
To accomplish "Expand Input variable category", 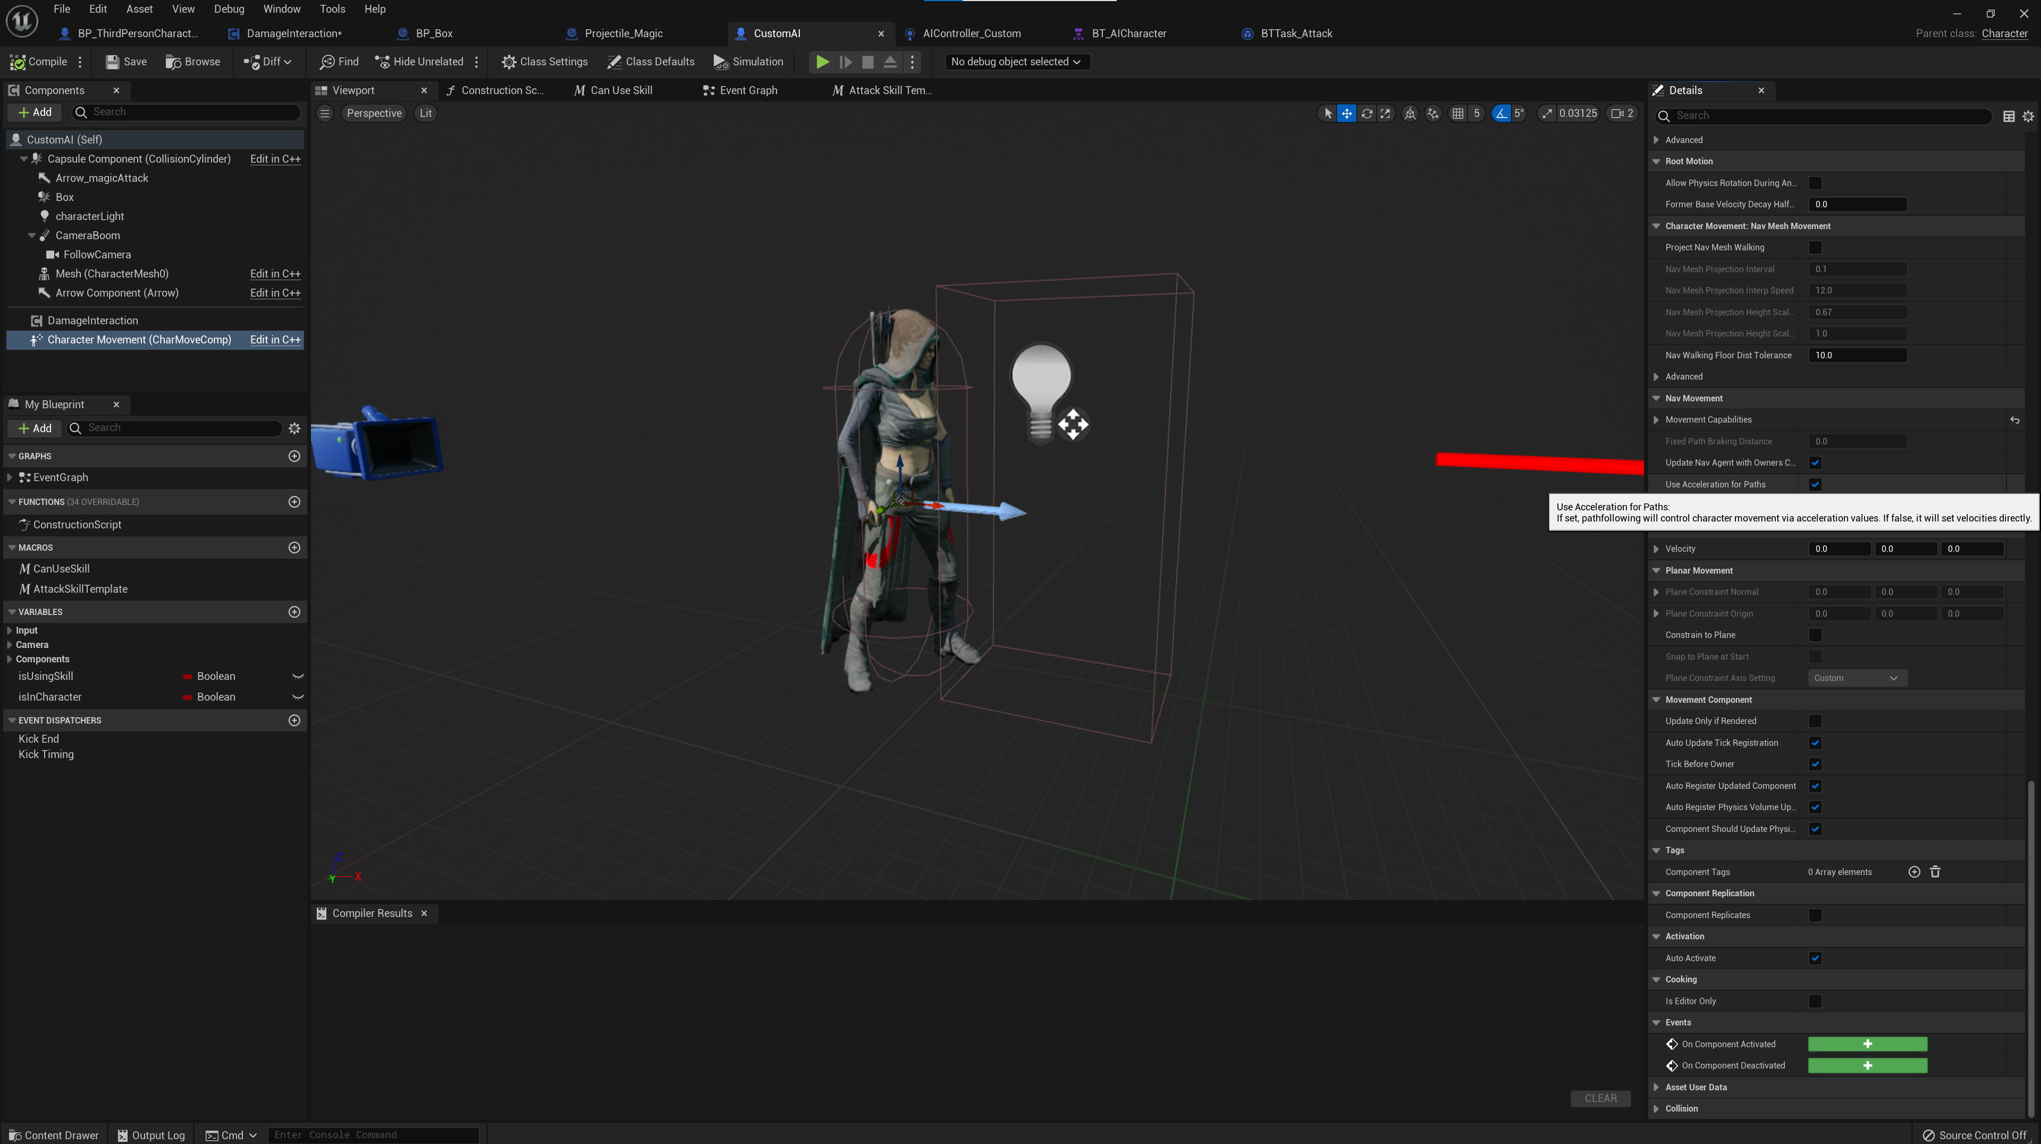I will click(10, 630).
